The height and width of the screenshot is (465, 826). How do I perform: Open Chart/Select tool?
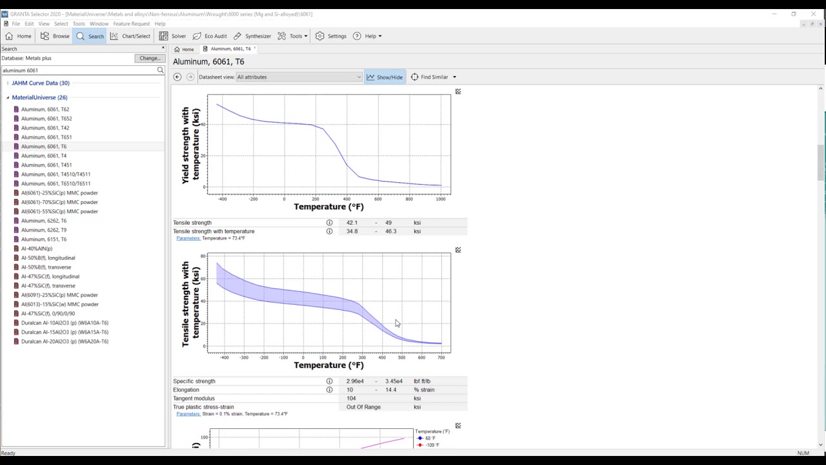(129, 36)
